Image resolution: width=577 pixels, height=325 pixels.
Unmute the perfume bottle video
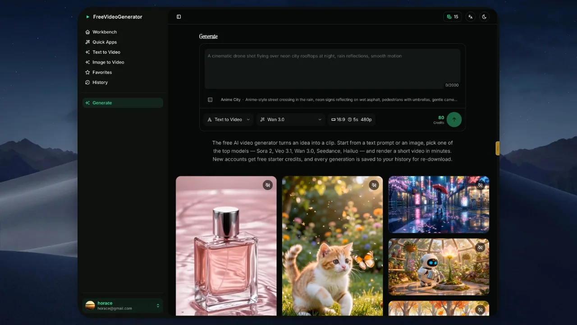[268, 185]
